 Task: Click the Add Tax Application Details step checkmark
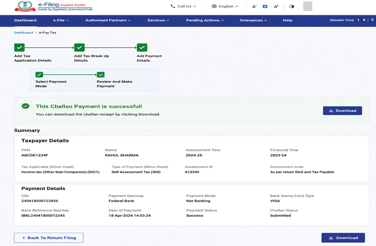click(x=19, y=48)
